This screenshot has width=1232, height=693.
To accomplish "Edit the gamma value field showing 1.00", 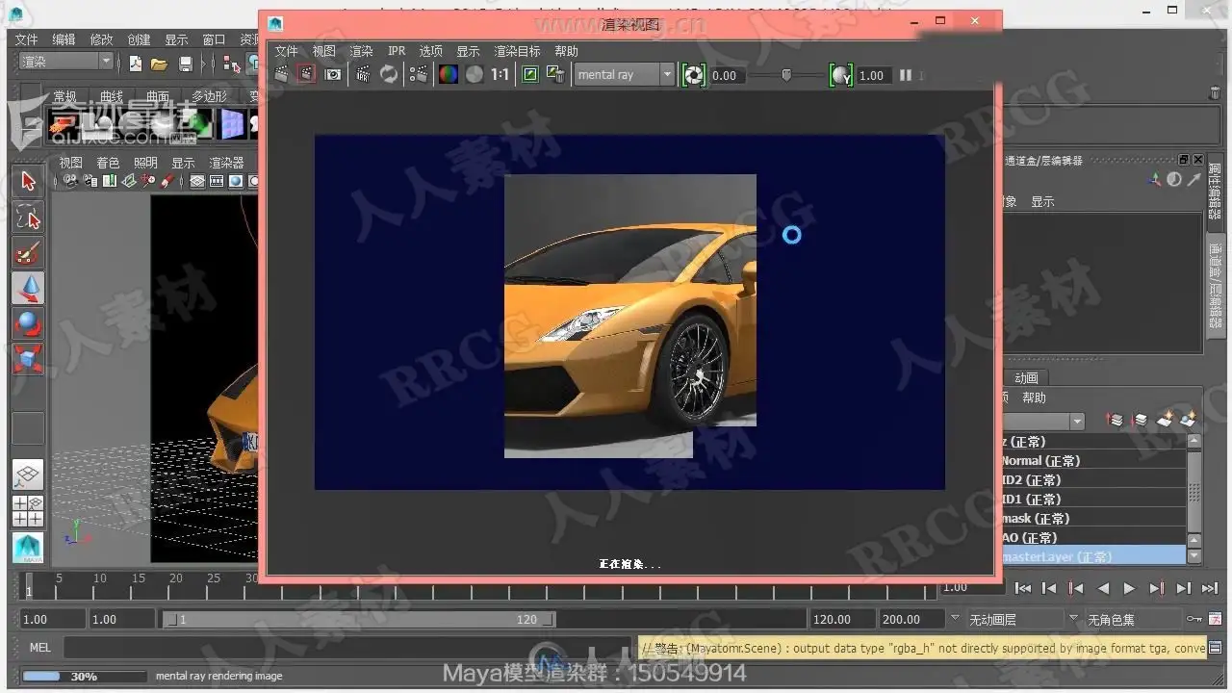I will 873,75.
